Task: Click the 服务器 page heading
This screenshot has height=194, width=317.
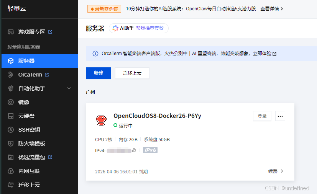Action: (95, 28)
